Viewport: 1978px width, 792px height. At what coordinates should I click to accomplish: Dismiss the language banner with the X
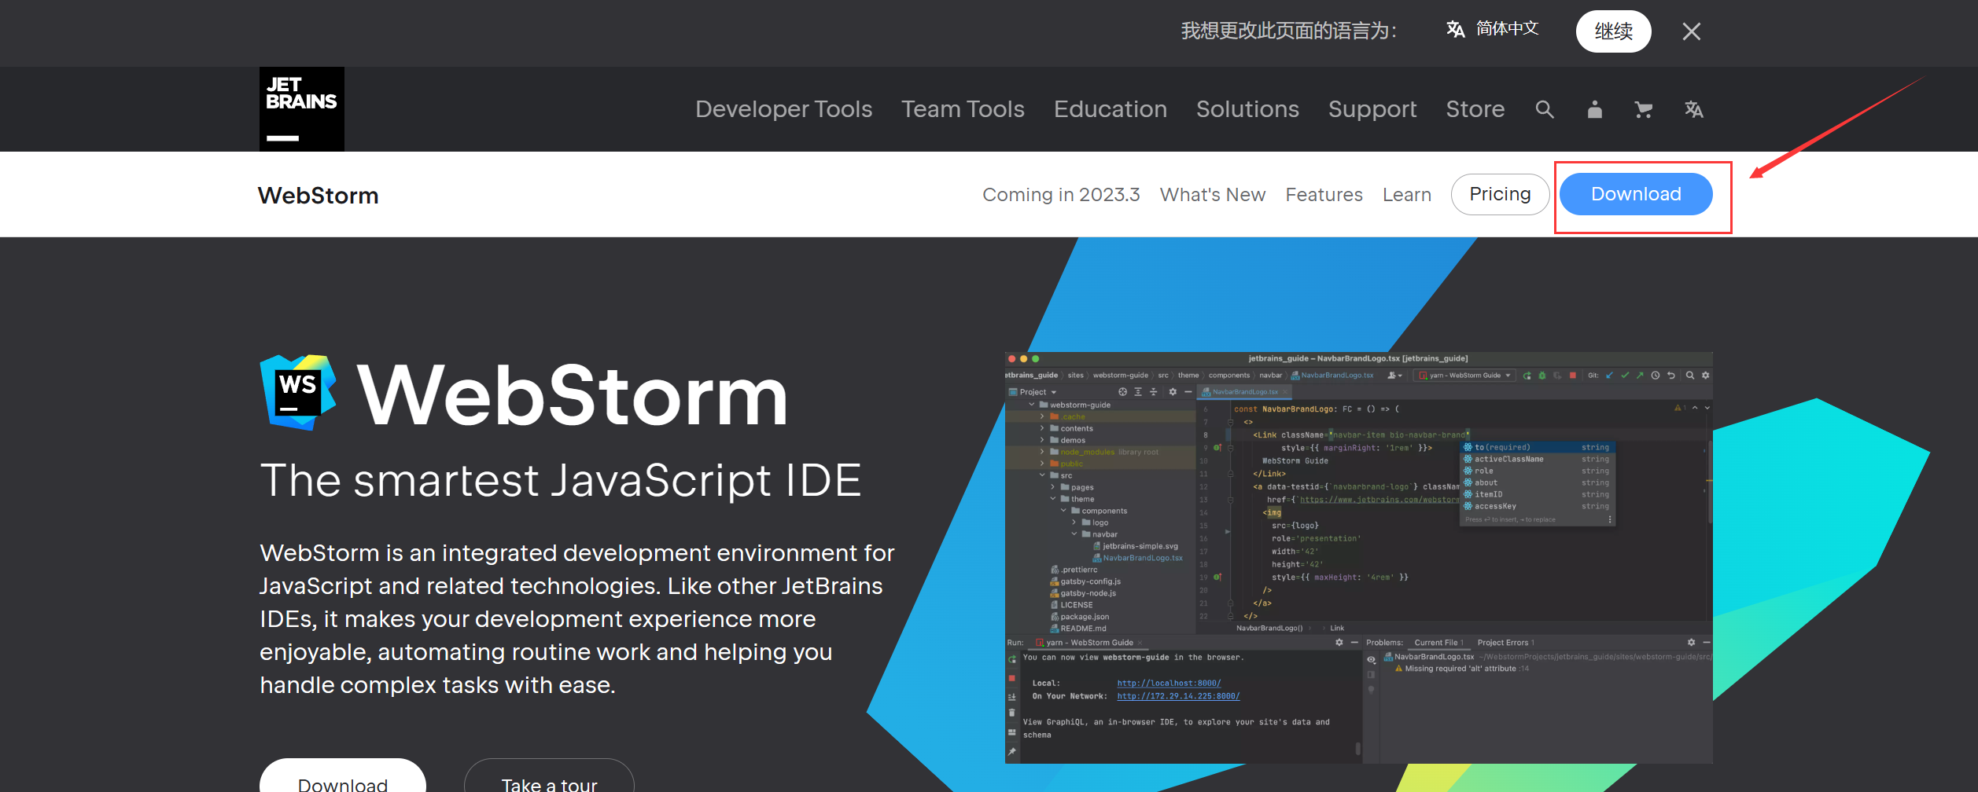click(x=1691, y=31)
